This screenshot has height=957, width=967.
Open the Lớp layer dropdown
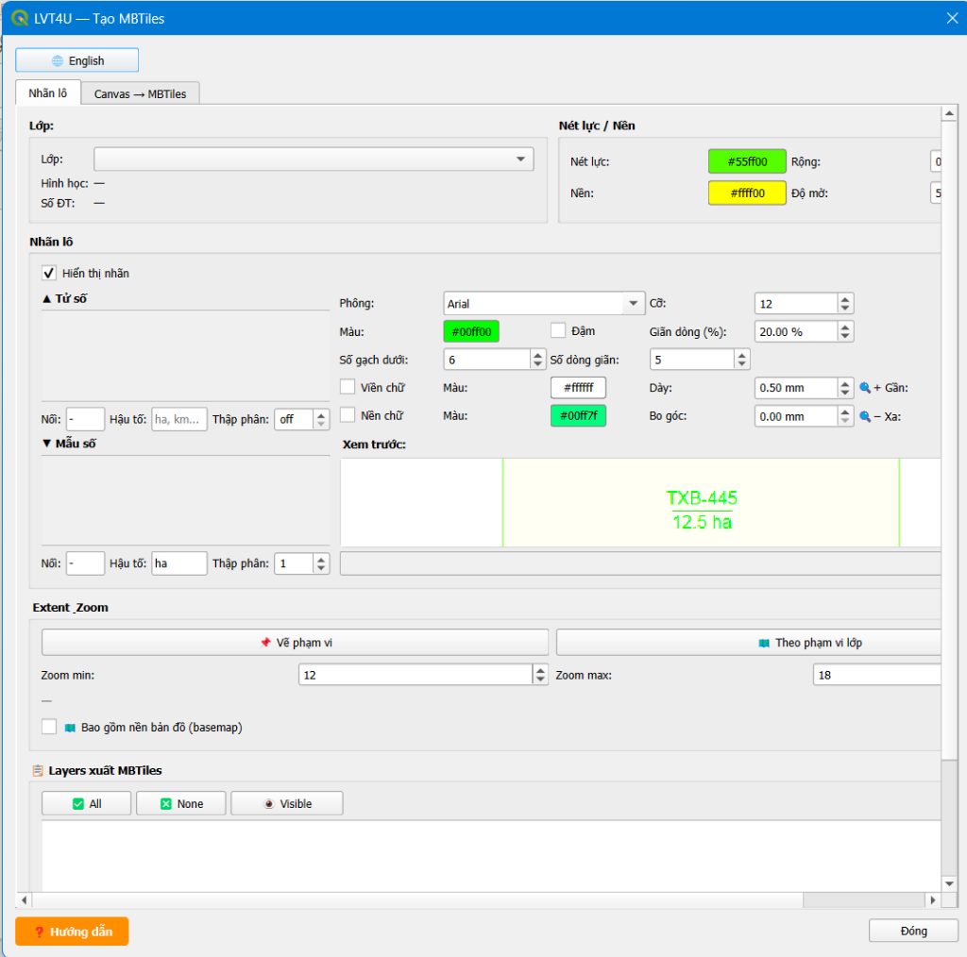(x=314, y=159)
